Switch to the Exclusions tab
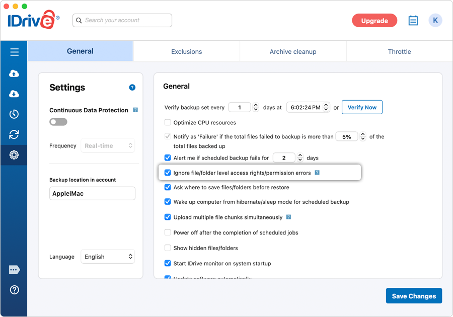Viewport: 453px width, 317px height. (x=186, y=51)
